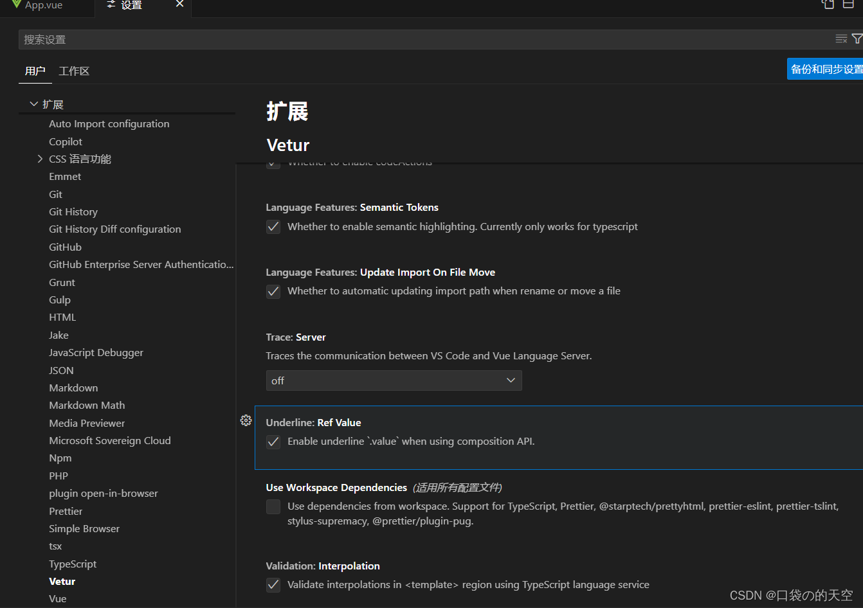The image size is (863, 608).
Task: Open TypeScript extension settings
Action: click(x=73, y=564)
